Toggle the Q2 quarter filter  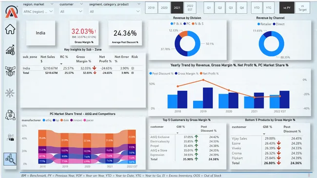(x=220, y=8)
